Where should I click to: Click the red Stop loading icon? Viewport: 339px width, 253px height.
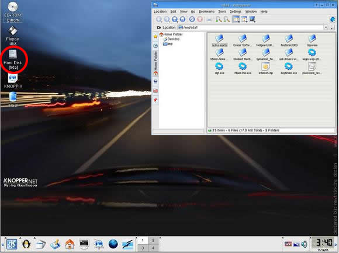pyautogui.click(x=200, y=19)
